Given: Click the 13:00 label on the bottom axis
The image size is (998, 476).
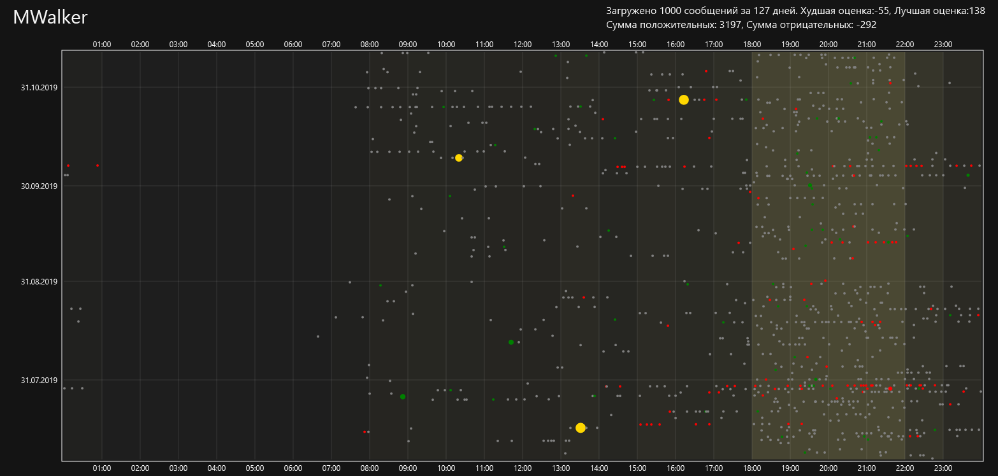Looking at the screenshot, I should tap(561, 468).
